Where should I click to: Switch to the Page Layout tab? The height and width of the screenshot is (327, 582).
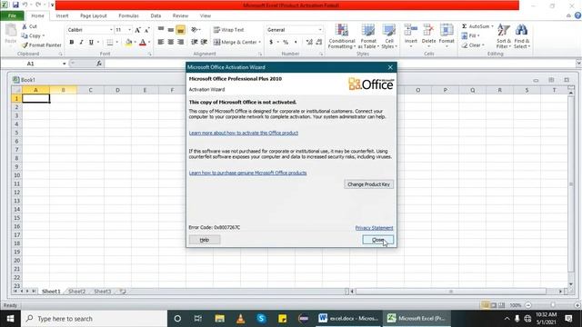pos(94,16)
